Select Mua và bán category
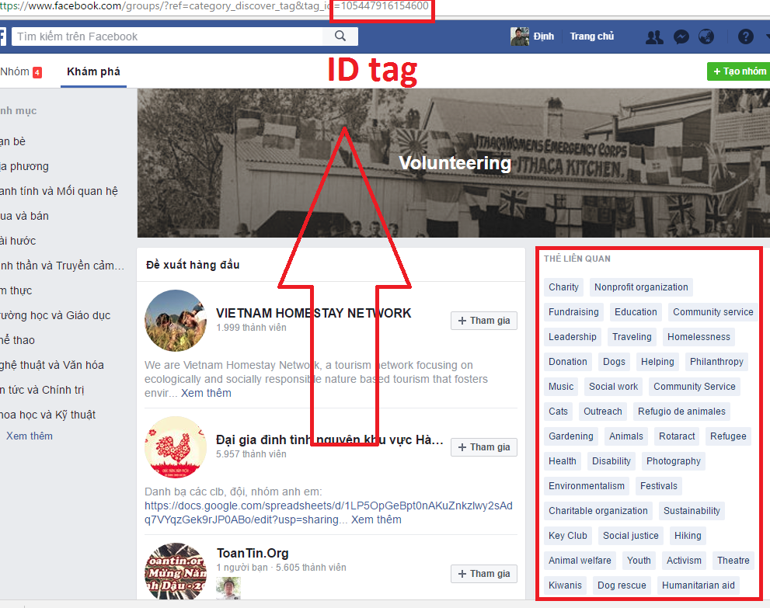 [x=24, y=216]
